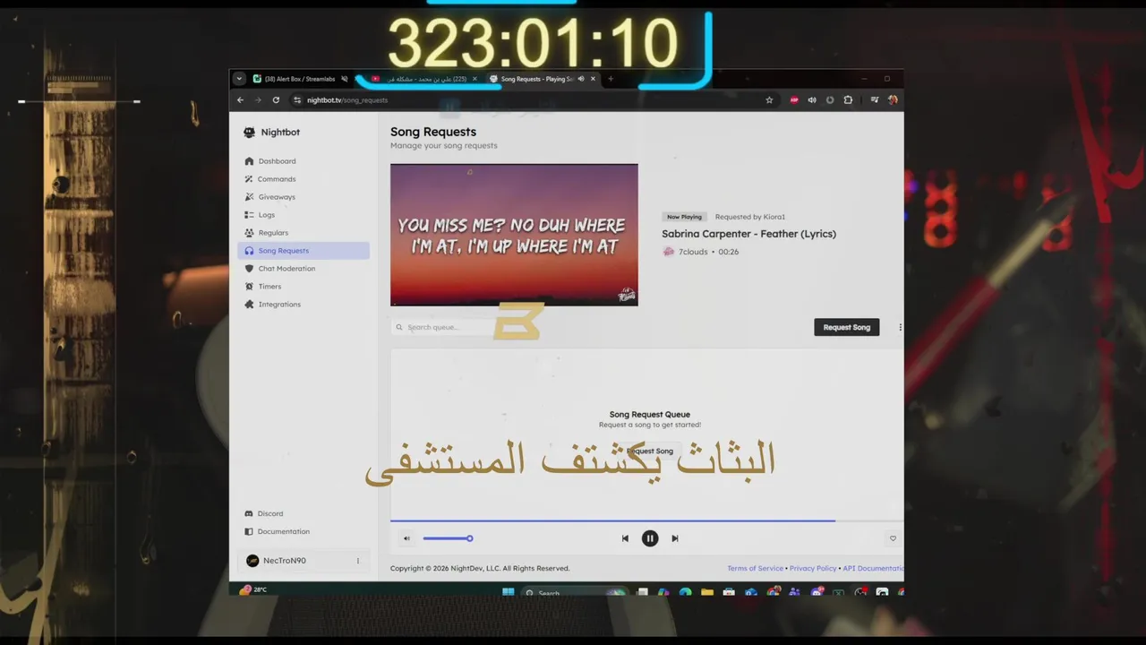Go to Giveaways in the sidebar
This screenshot has width=1146, height=645.
[303, 197]
